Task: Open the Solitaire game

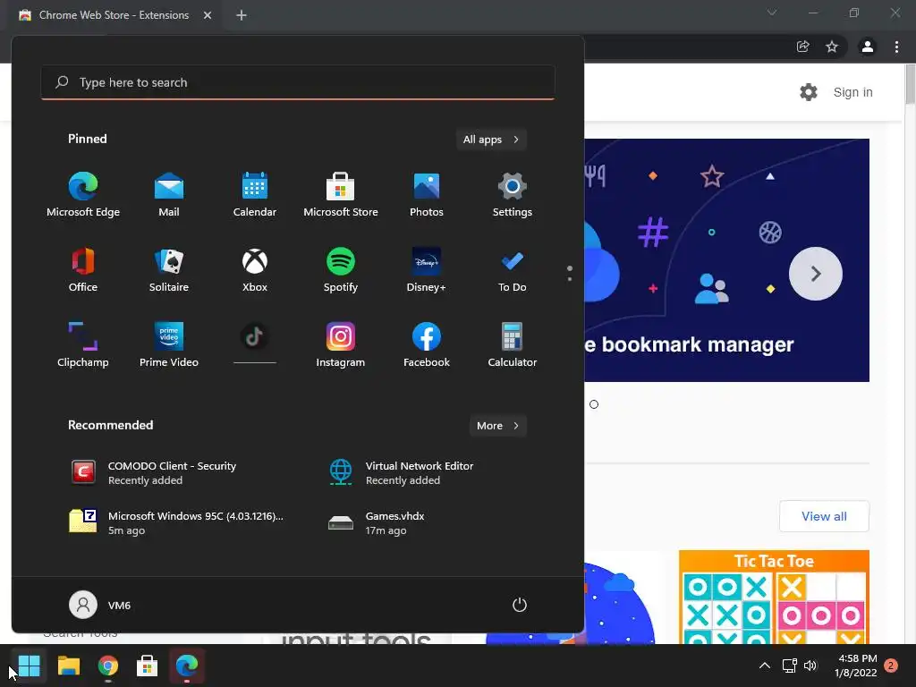Action: point(169,270)
